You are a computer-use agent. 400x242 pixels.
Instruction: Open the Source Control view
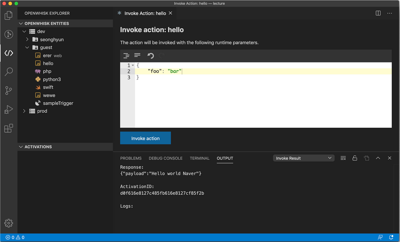tap(9, 90)
